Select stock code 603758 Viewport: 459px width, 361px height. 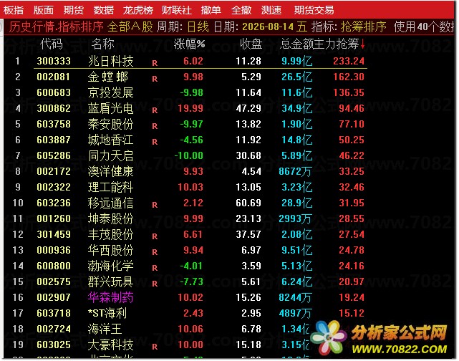point(54,124)
